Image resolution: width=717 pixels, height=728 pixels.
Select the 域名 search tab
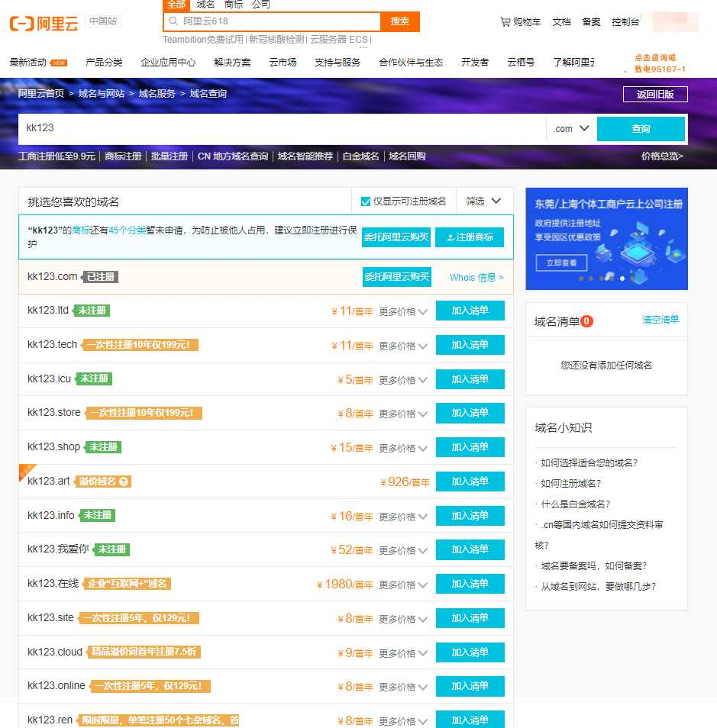point(205,5)
